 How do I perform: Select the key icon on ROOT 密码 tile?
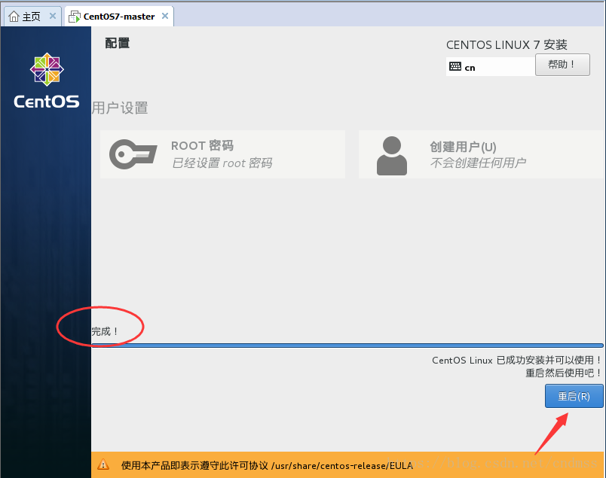tap(133, 154)
